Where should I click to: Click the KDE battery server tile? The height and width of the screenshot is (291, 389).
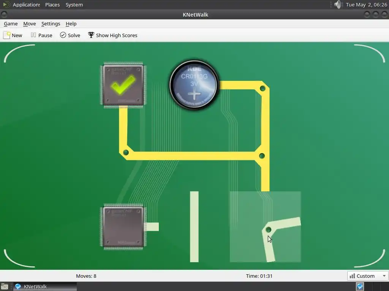[x=194, y=85]
